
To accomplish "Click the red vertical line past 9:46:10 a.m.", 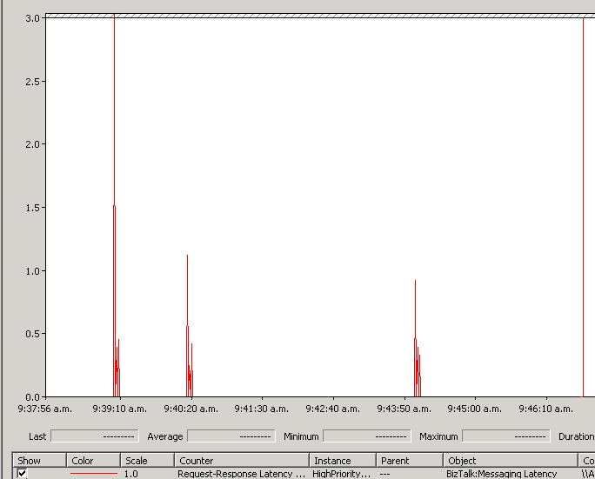I will coord(583,207).
